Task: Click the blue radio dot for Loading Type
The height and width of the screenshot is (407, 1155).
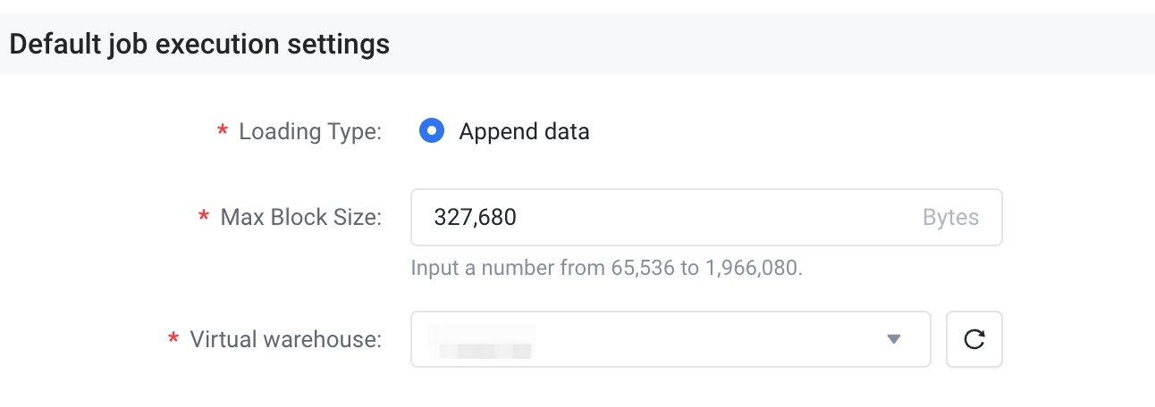Action: pos(432,132)
